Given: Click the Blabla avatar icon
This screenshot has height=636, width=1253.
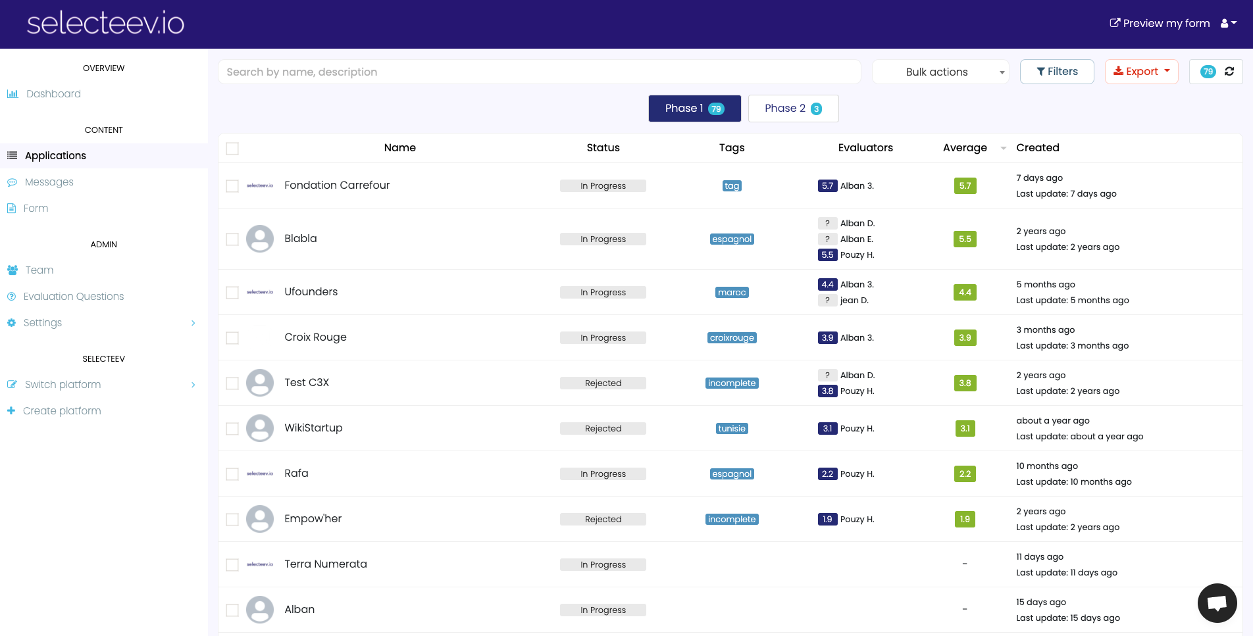Looking at the screenshot, I should [x=260, y=239].
